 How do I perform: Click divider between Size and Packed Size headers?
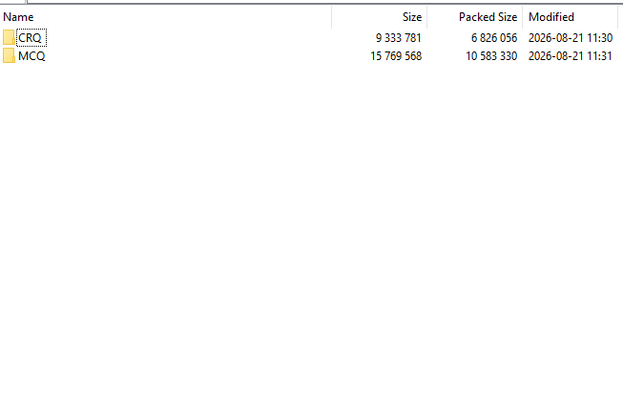click(x=427, y=17)
